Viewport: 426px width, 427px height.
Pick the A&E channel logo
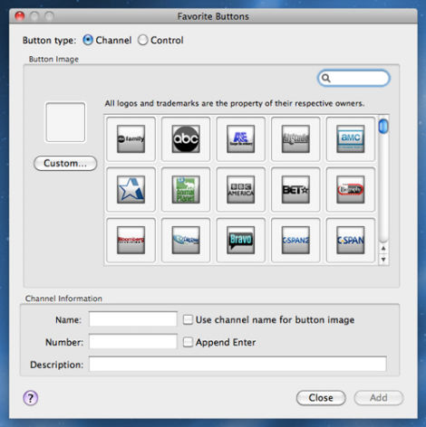[241, 139]
